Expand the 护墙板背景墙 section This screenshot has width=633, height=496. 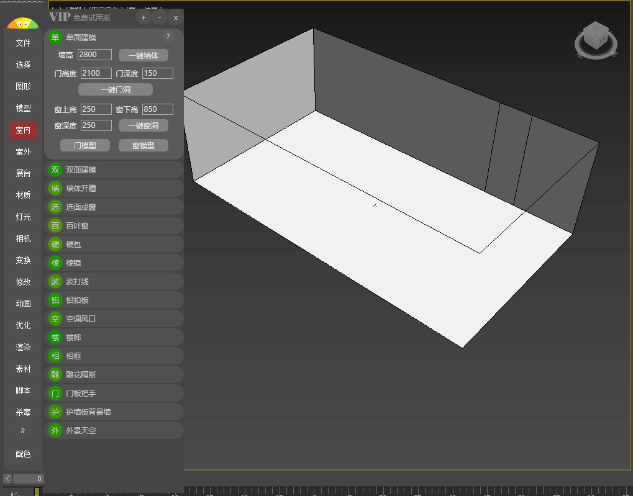coord(114,412)
